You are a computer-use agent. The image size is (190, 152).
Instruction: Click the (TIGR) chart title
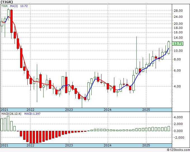7,2
